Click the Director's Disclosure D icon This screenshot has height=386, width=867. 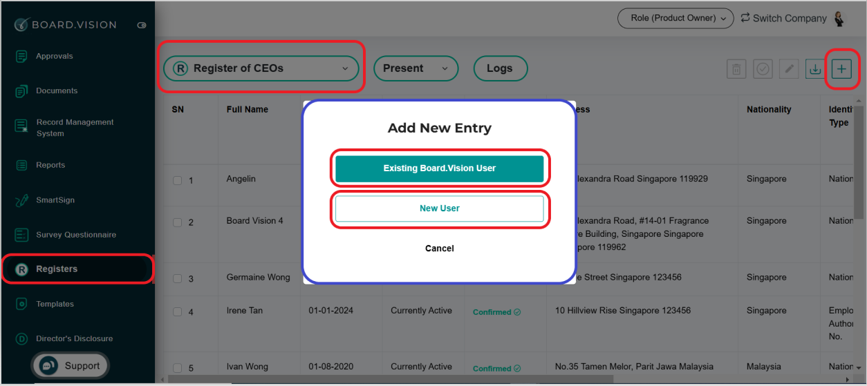point(21,339)
